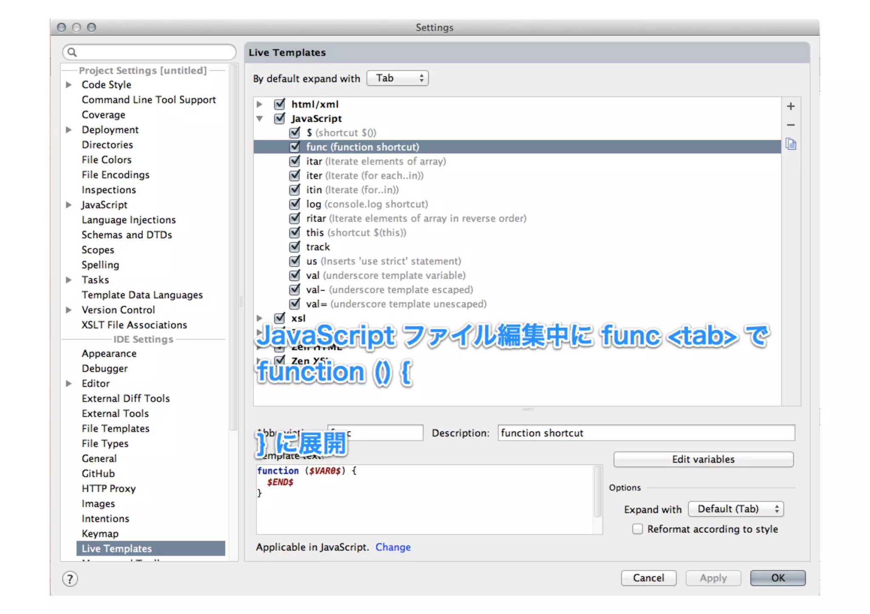Click the search magnifier icon in settings
This screenshot has height=614, width=870.
click(x=72, y=52)
